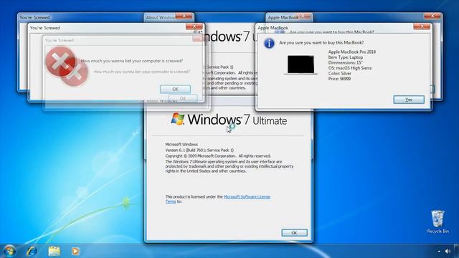Image resolution: width=459 pixels, height=258 pixels.
Task: Click 'Version 6.1 (Build 7601: Service Pack 1)' text
Action: coord(199,150)
